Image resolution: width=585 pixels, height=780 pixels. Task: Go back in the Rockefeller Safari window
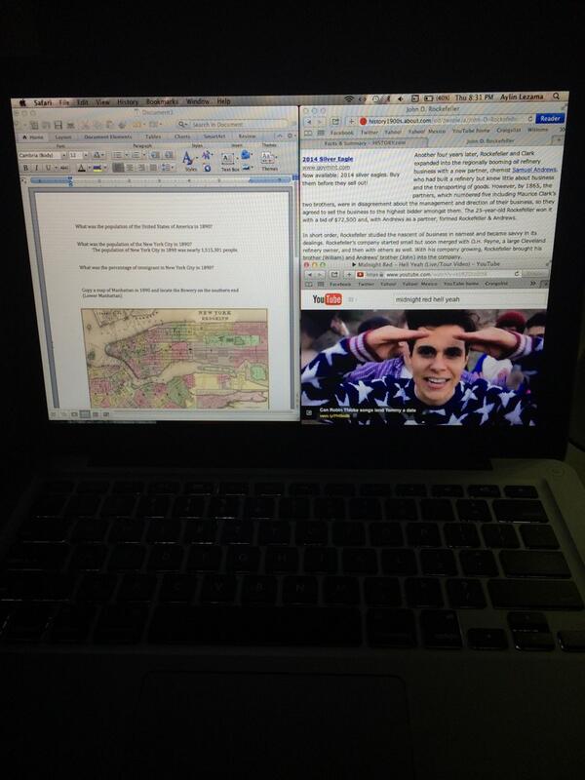[309, 122]
